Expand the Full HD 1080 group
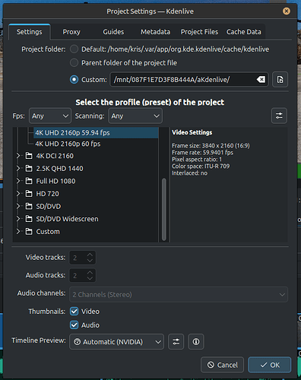This screenshot has height=380, width=301. 18,181
